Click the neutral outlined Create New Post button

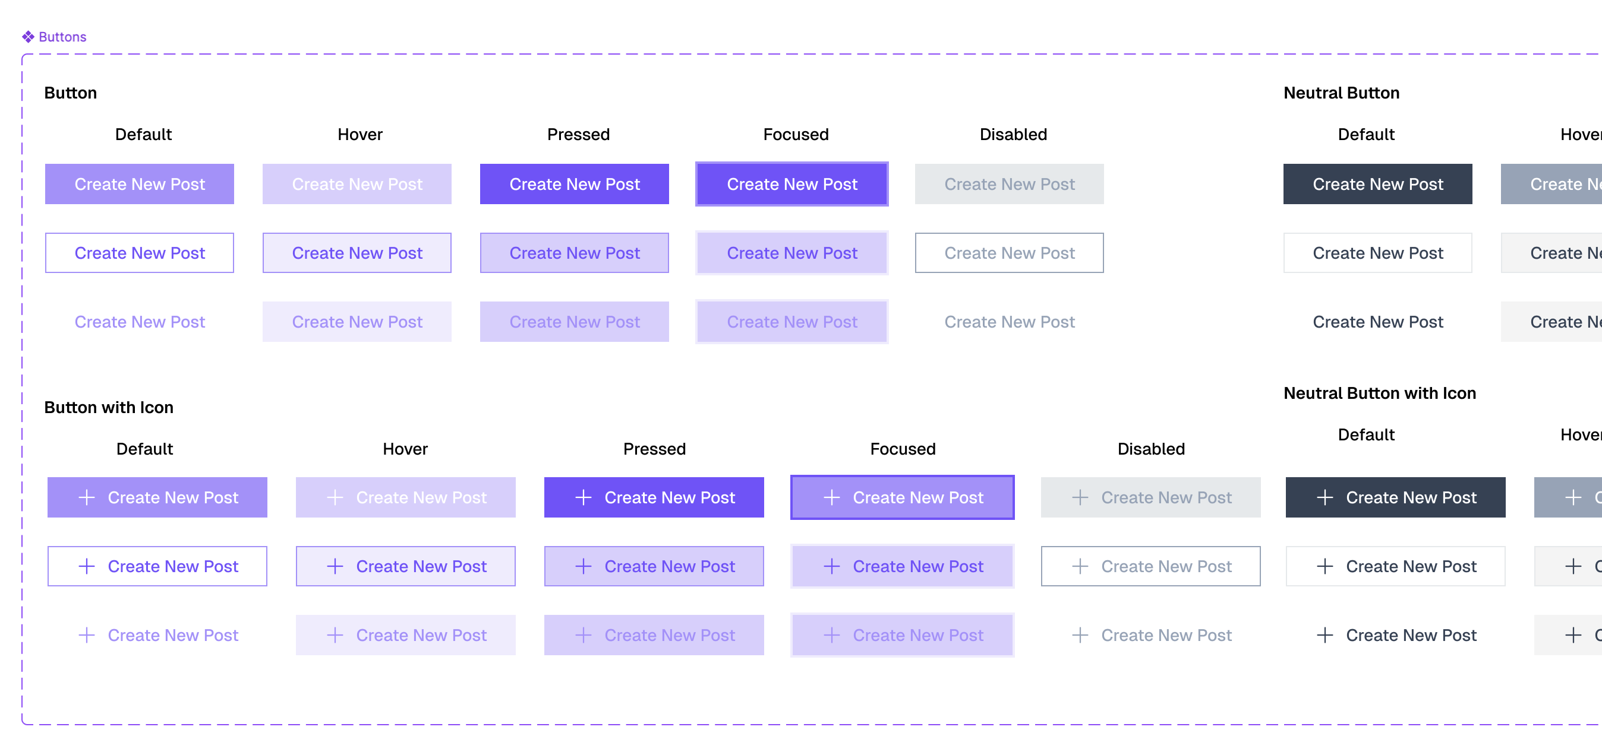[x=1377, y=253]
